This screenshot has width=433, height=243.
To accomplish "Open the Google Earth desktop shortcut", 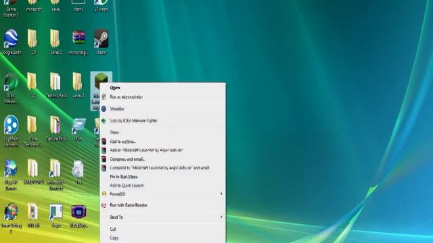I will [x=11, y=42].
